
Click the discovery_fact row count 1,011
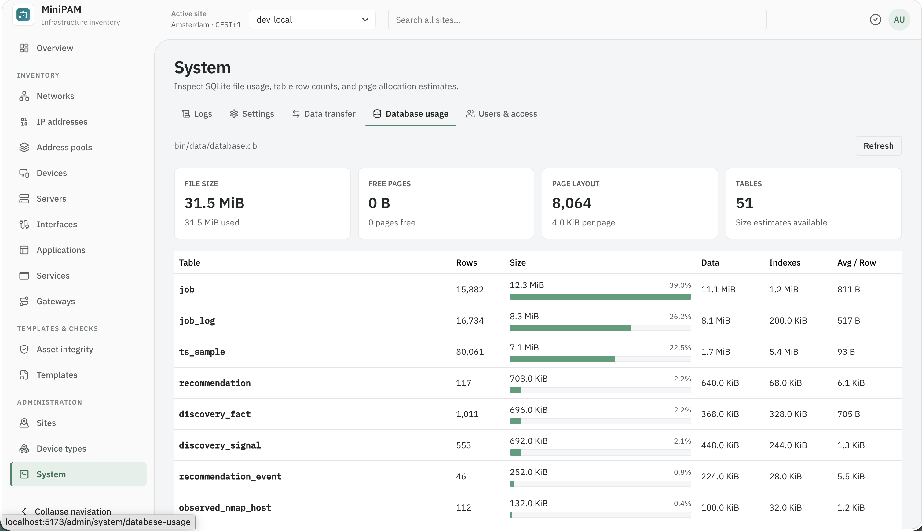tap(467, 414)
